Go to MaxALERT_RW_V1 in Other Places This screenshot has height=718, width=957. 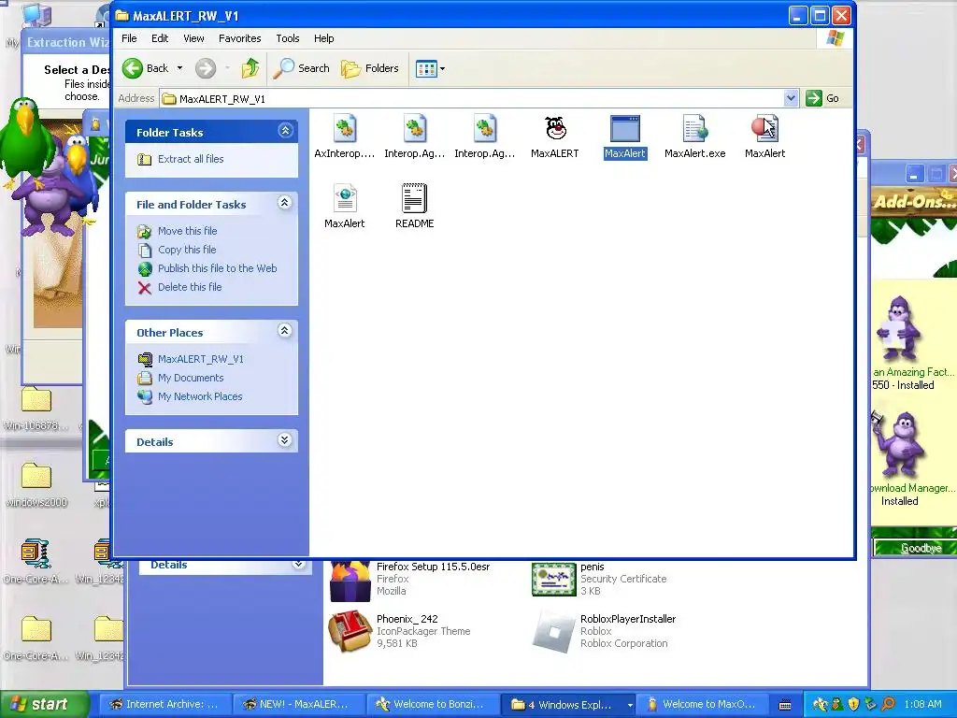pos(200,359)
